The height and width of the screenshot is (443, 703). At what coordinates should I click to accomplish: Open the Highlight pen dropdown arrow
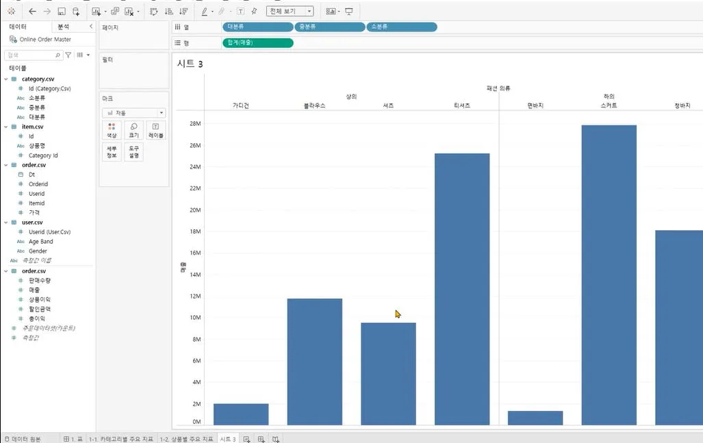click(212, 12)
